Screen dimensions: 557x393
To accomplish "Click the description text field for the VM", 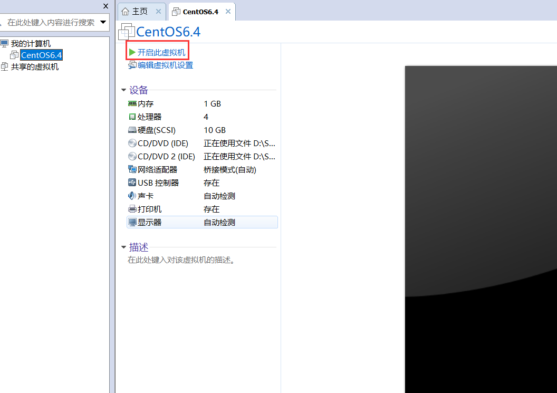I will (181, 260).
